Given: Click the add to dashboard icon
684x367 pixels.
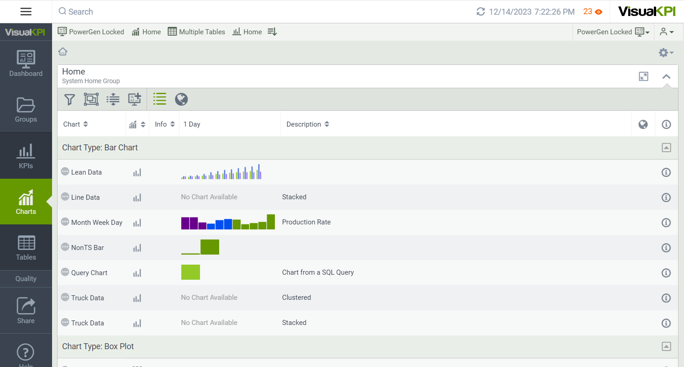Looking at the screenshot, I should click(135, 99).
